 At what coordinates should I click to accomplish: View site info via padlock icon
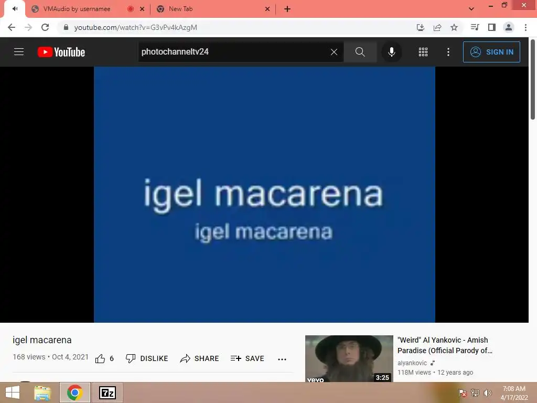(66, 27)
